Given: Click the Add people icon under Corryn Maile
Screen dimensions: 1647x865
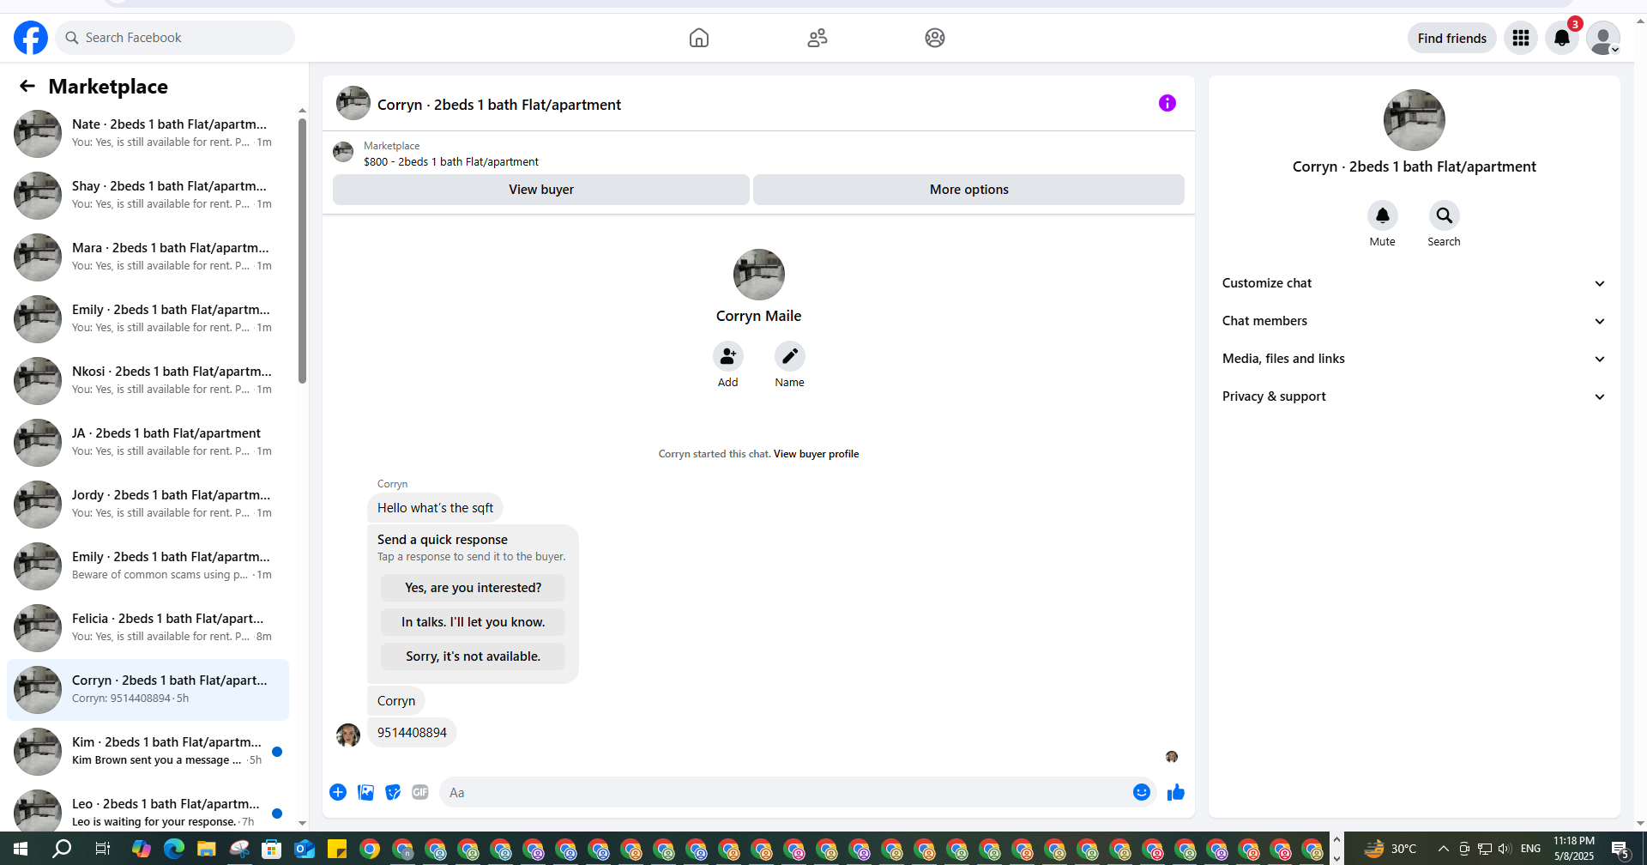Looking at the screenshot, I should (x=728, y=356).
